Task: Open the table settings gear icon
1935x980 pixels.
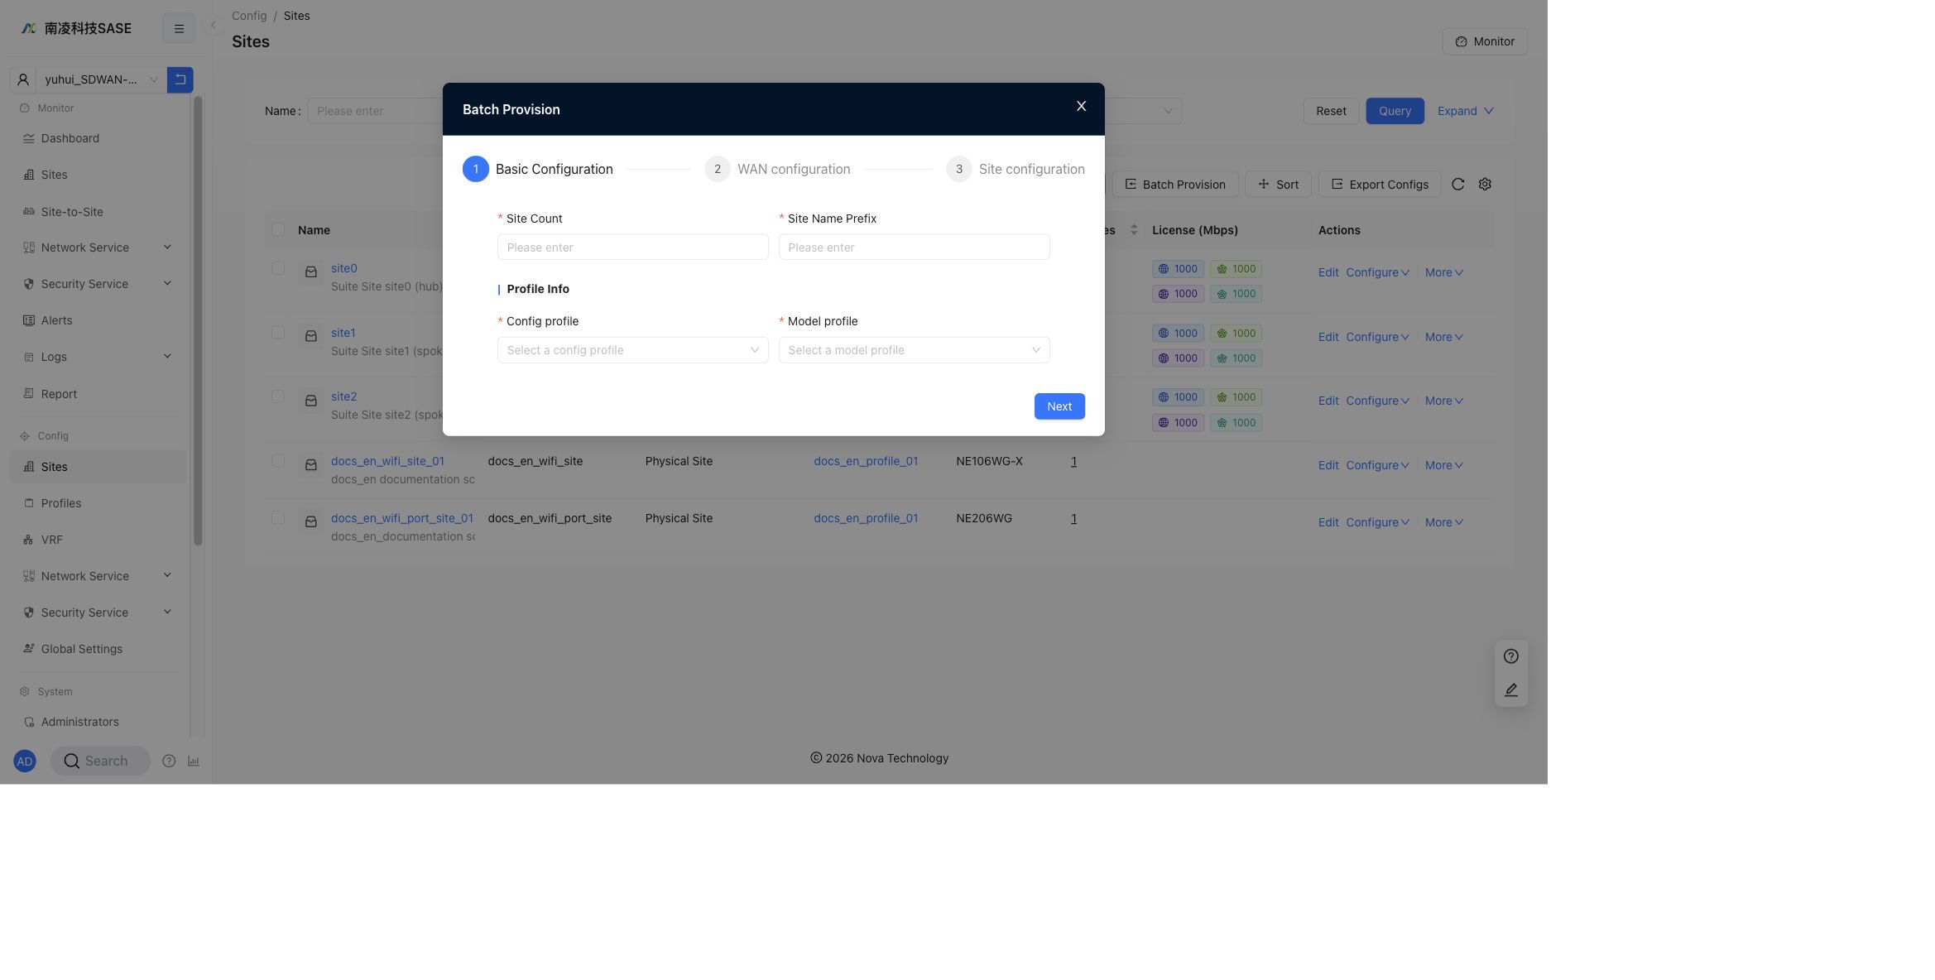Action: click(1485, 185)
